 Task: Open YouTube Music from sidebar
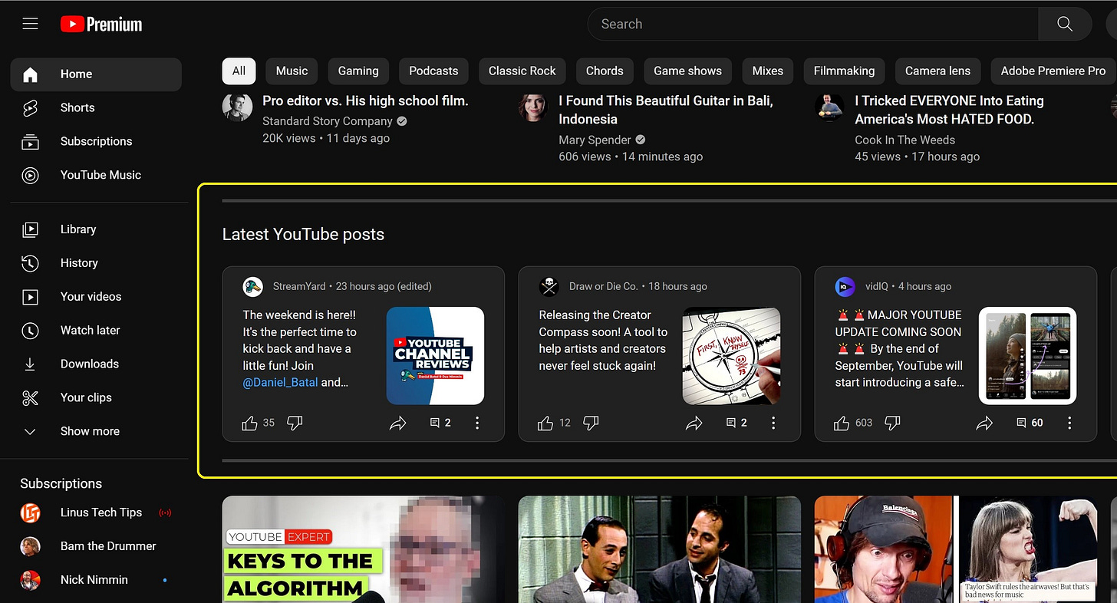tap(96, 176)
